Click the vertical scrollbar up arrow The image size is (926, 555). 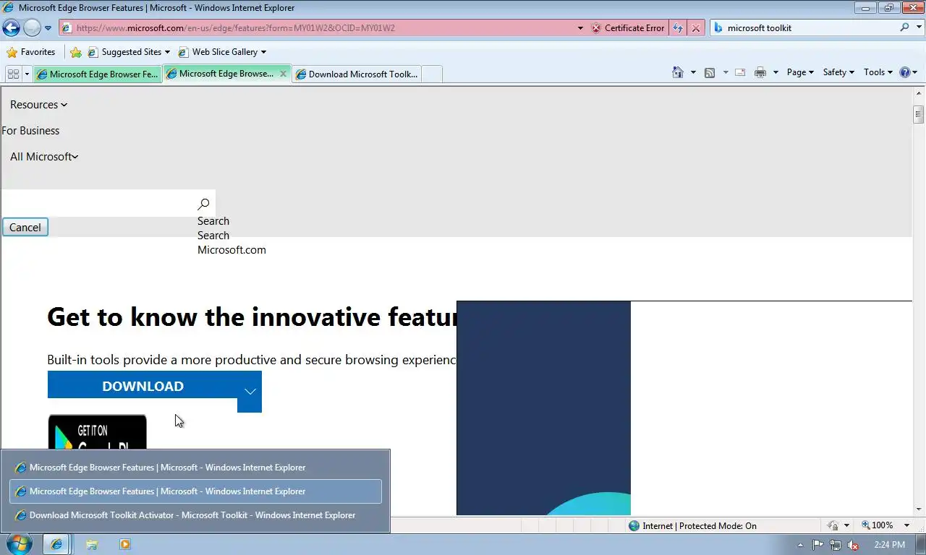click(919, 92)
